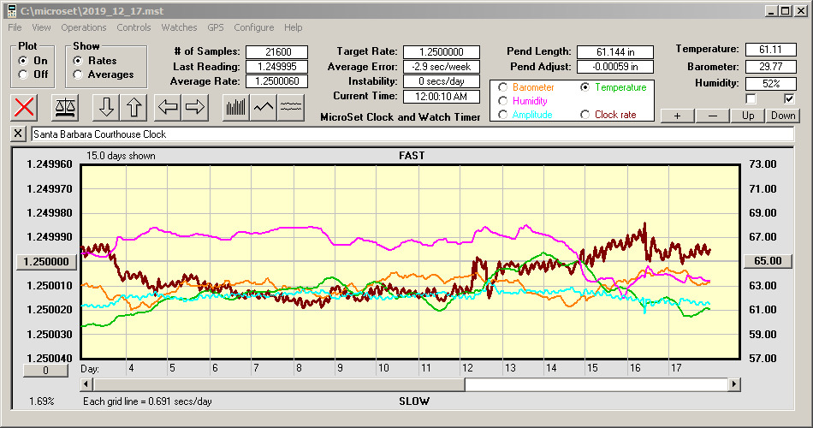
Task: Click the up arrow toolbar icon
Action: 134,107
